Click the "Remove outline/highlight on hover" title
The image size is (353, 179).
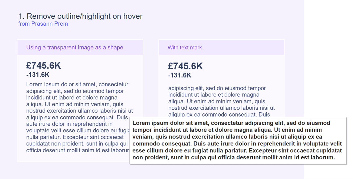pos(80,16)
